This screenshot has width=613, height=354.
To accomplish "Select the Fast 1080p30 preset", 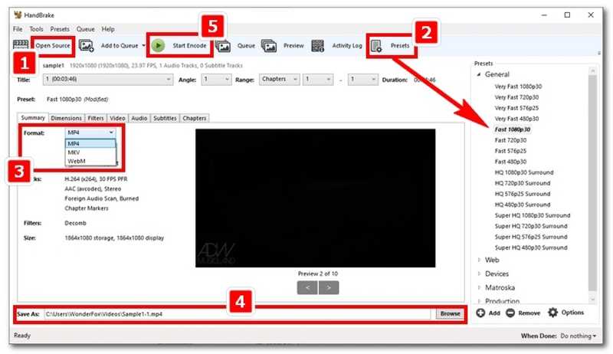I will coord(513,129).
